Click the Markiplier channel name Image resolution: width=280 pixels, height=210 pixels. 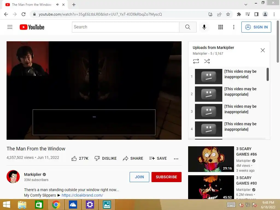click(33, 174)
